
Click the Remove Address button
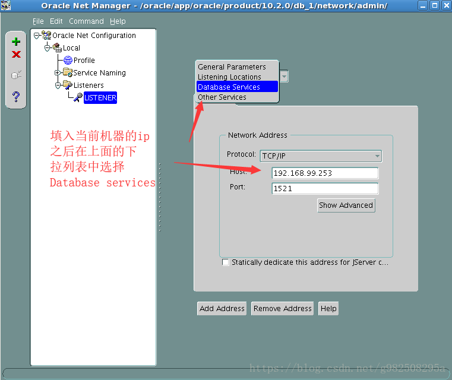click(282, 309)
